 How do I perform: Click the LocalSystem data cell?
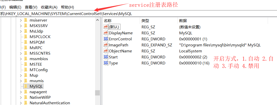coord(190,51)
